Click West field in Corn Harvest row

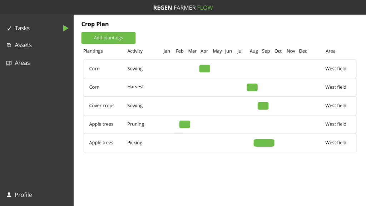point(336,87)
